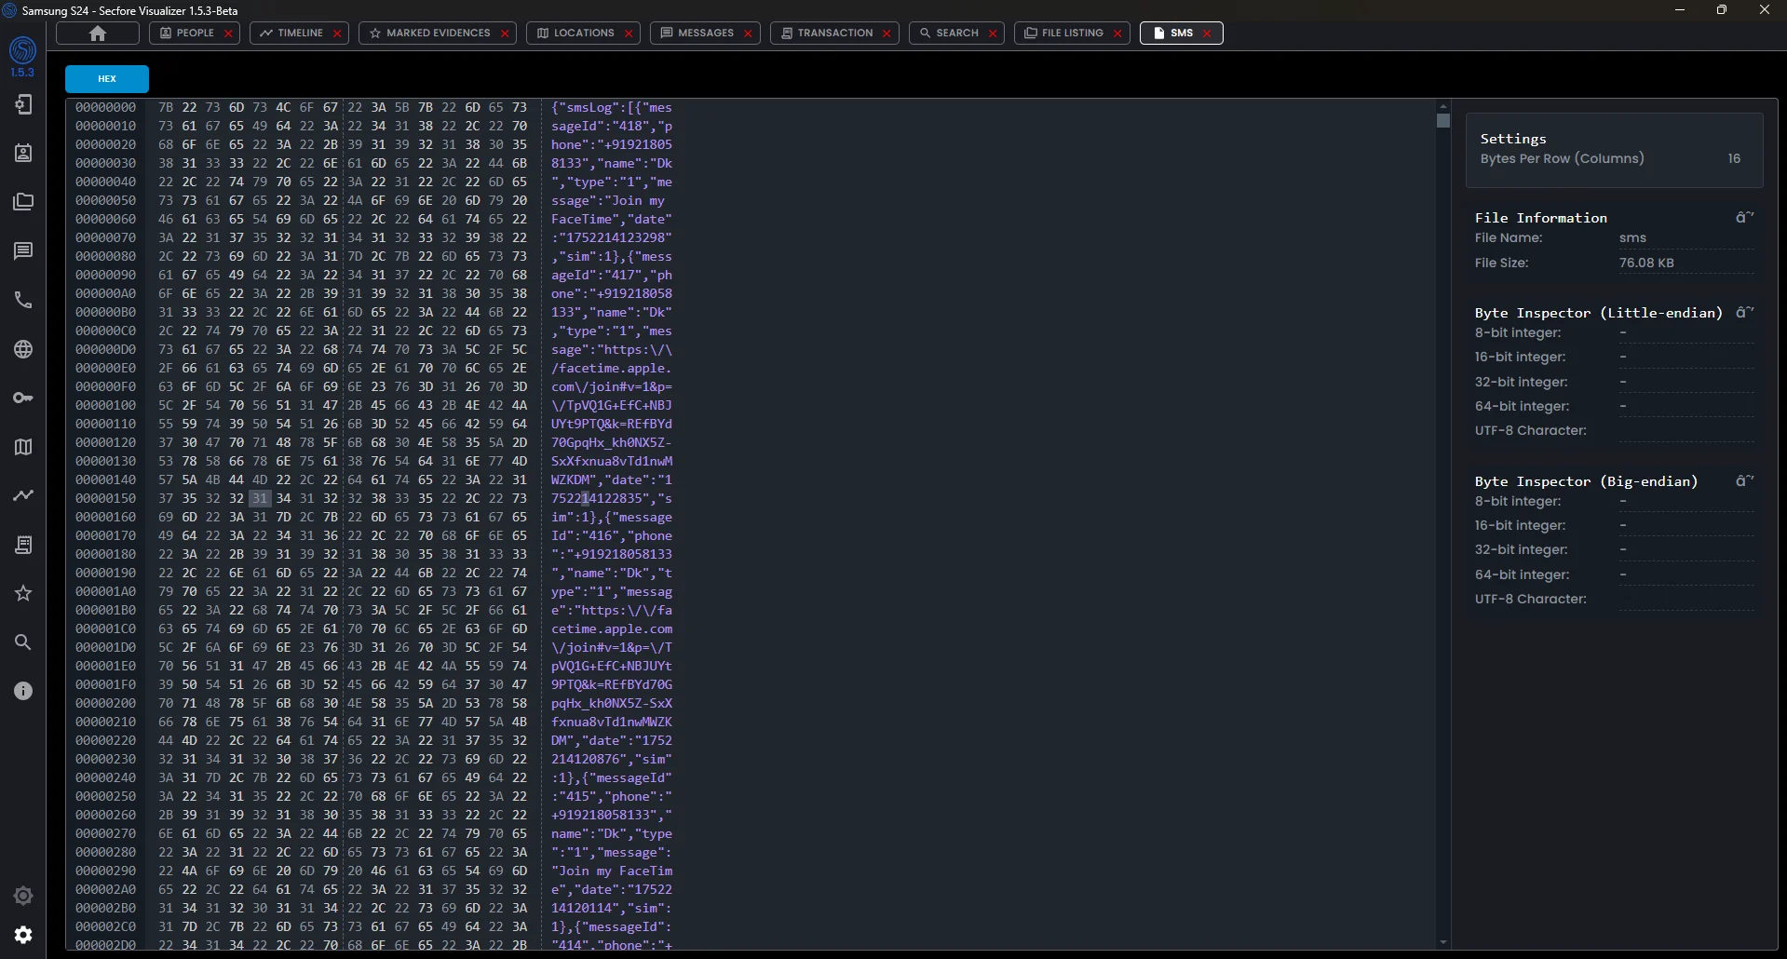
Task: Close the Messages tab
Action: coord(748,34)
